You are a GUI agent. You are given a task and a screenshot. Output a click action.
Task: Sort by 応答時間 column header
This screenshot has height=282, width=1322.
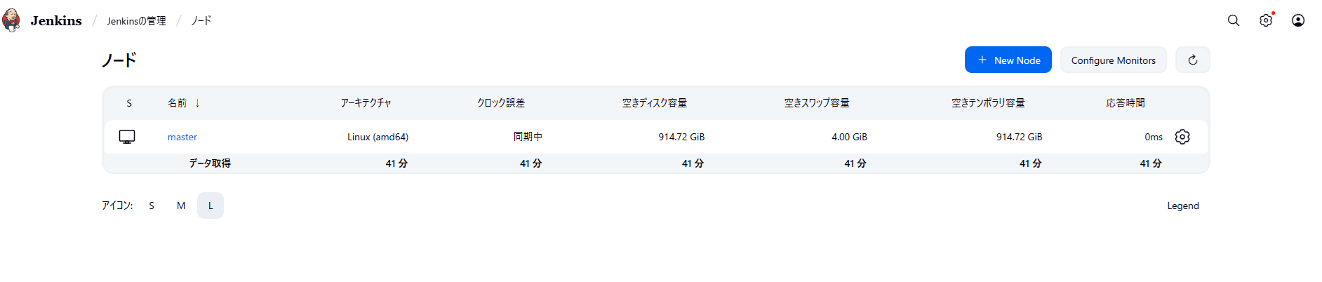pos(1126,103)
